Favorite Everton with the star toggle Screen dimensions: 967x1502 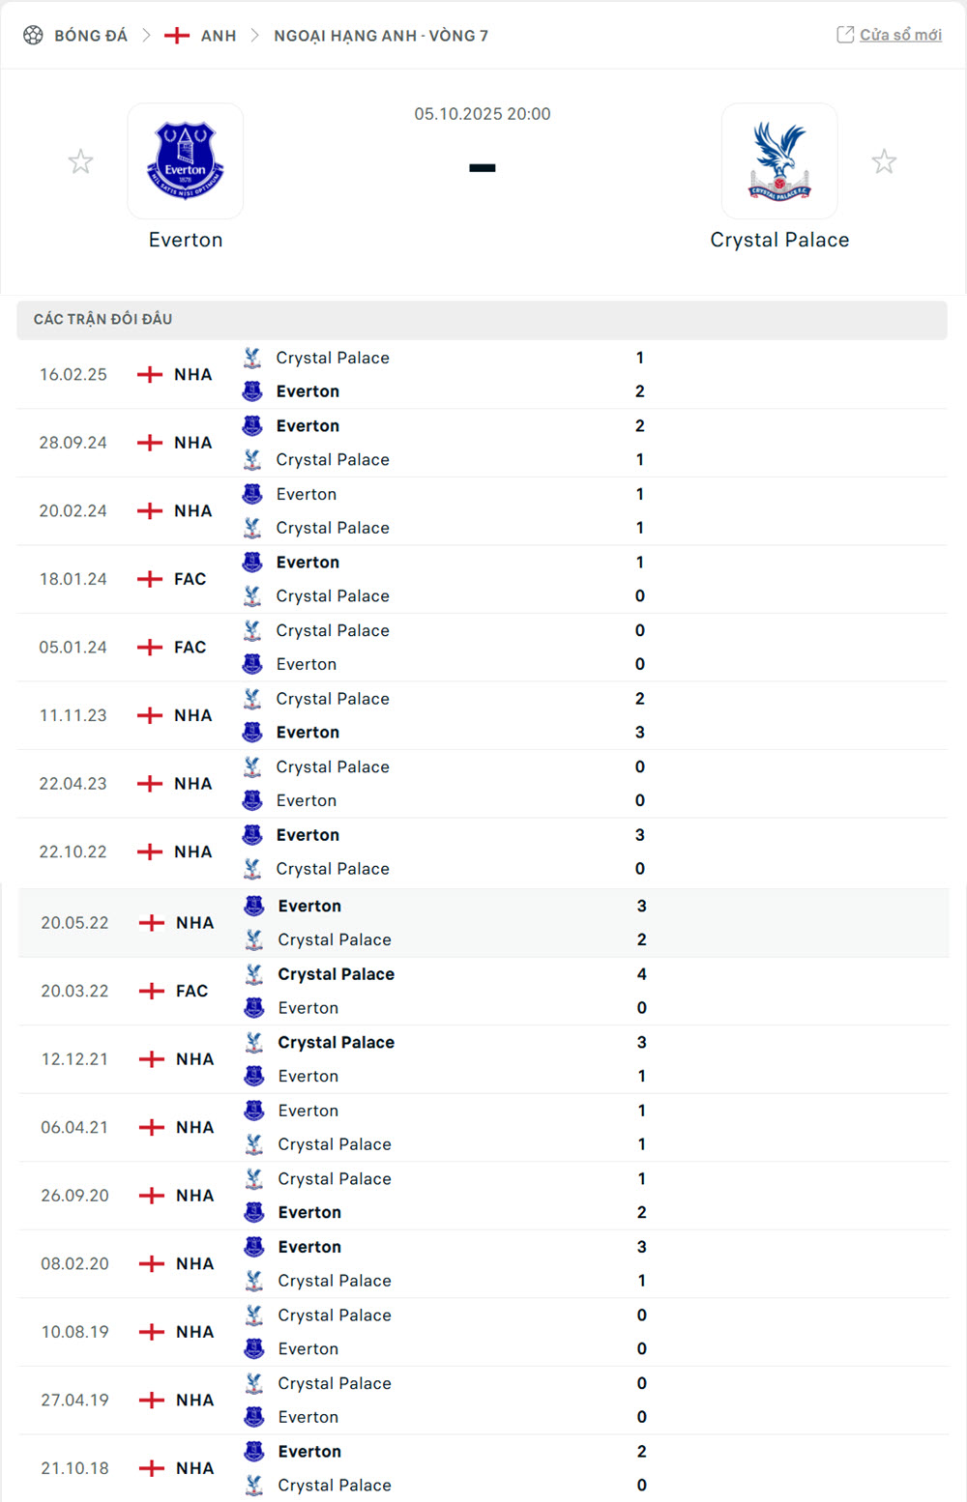pos(81,161)
